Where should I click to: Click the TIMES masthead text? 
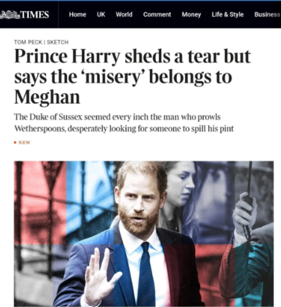click(x=35, y=14)
